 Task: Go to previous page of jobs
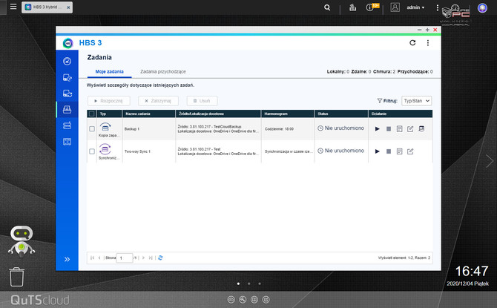[99, 258]
